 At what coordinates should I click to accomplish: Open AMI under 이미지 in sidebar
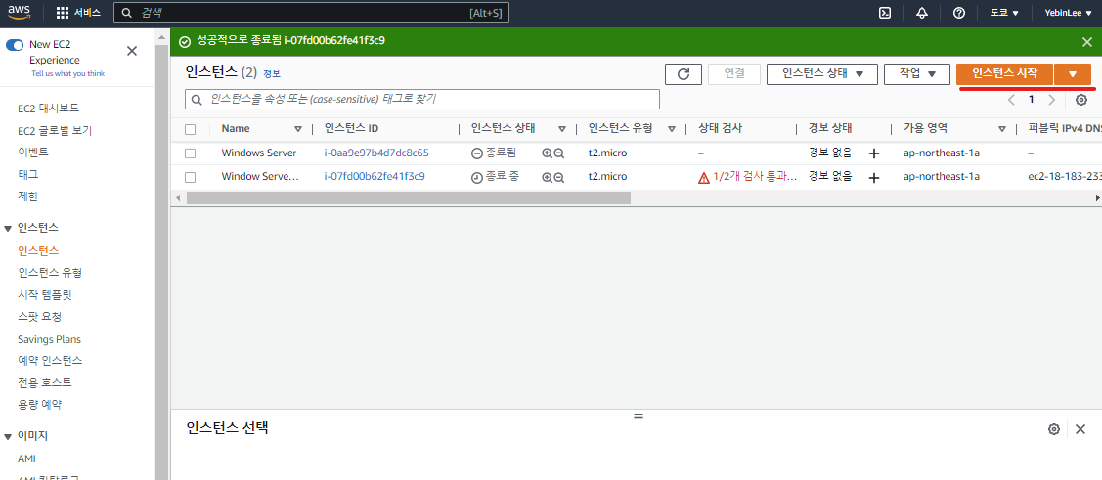click(26, 458)
